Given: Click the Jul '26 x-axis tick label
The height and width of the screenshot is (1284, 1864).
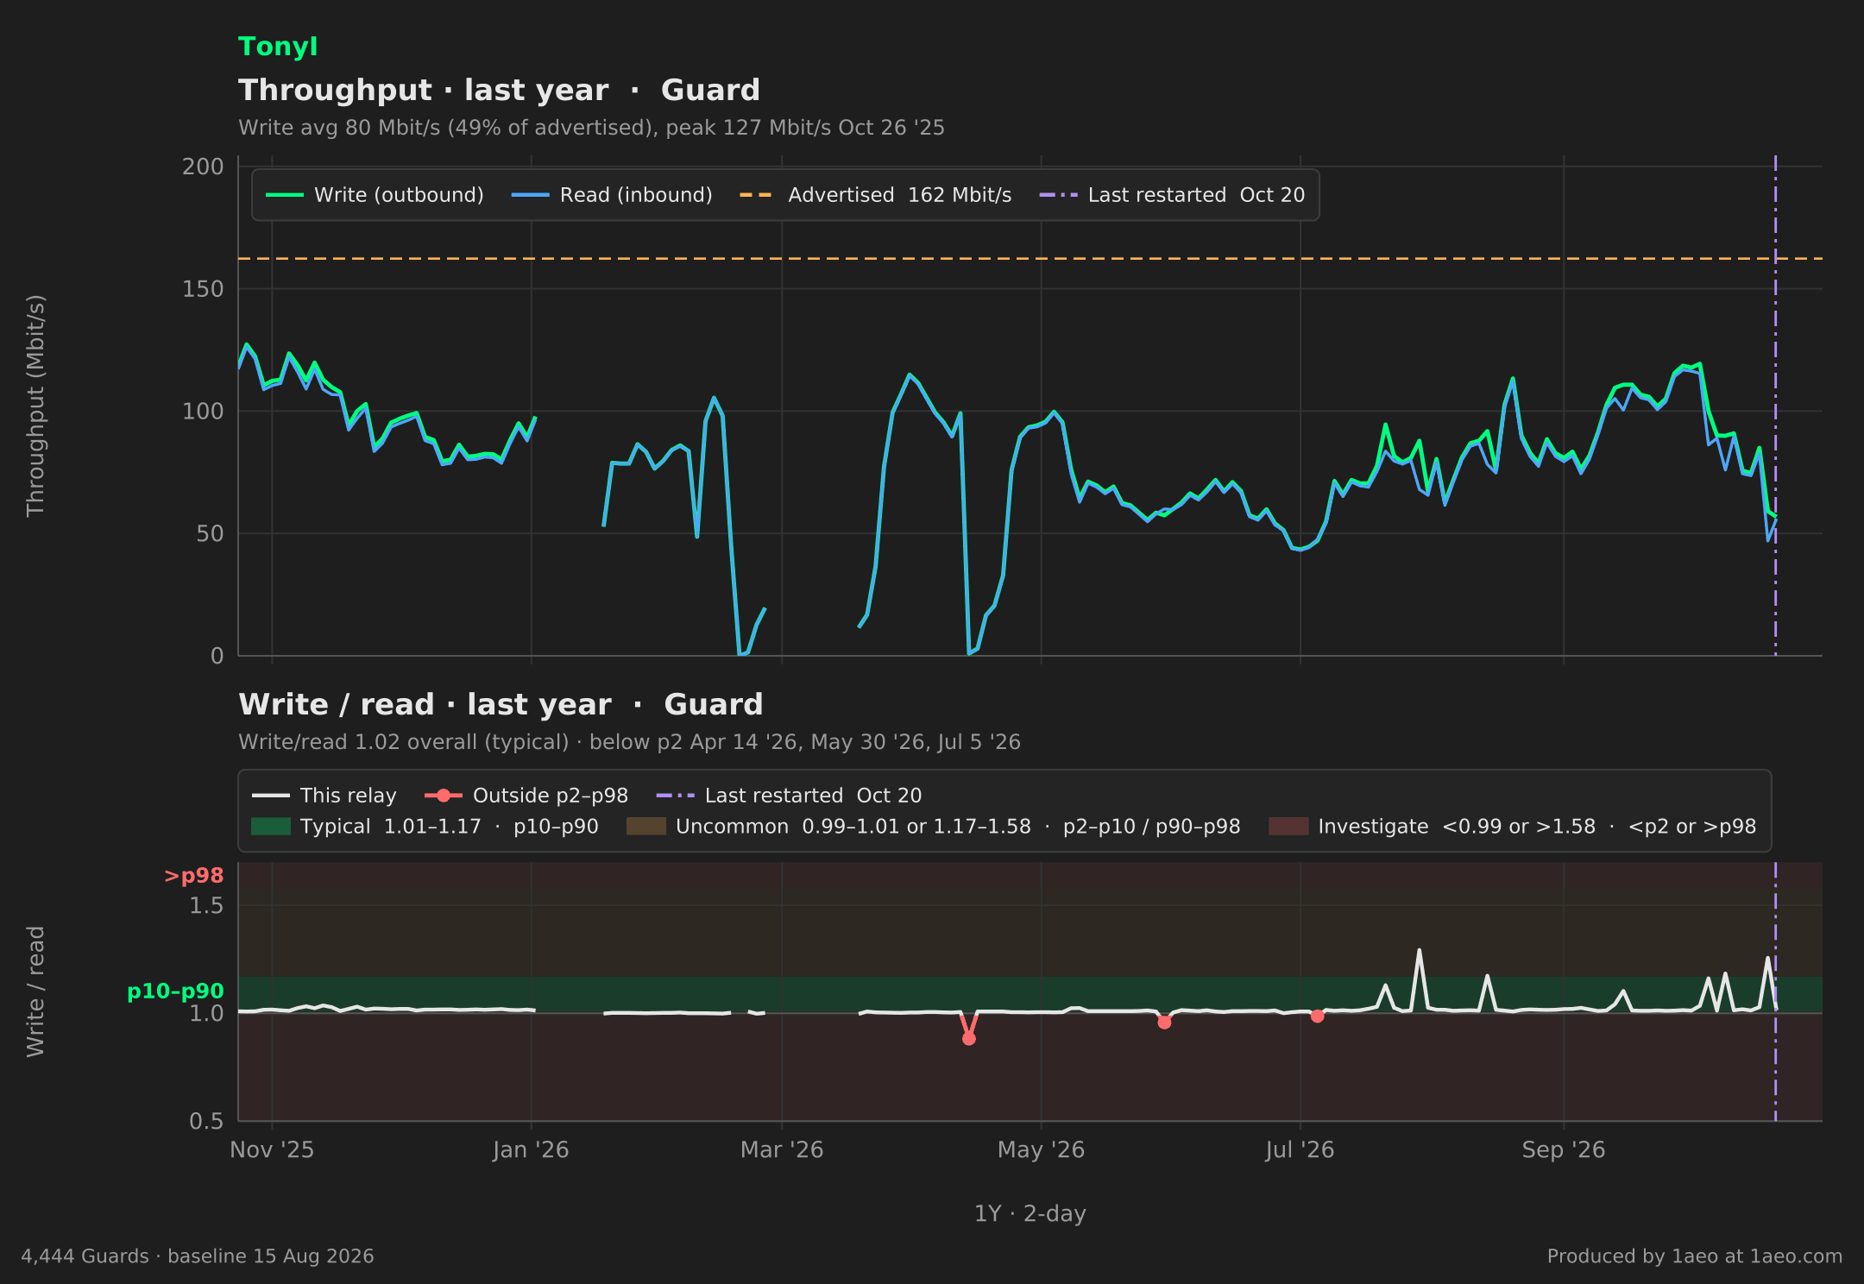Looking at the screenshot, I should tap(1300, 1150).
